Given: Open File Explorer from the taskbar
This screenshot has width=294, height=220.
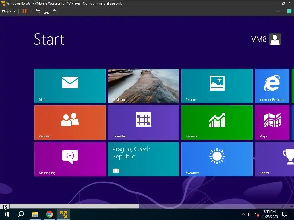Looking at the screenshot, I should pyautogui.click(x=35, y=214).
